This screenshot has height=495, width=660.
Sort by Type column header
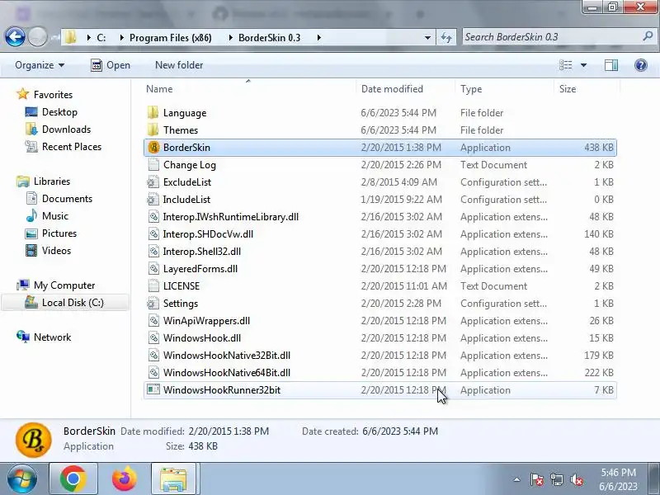(x=471, y=89)
